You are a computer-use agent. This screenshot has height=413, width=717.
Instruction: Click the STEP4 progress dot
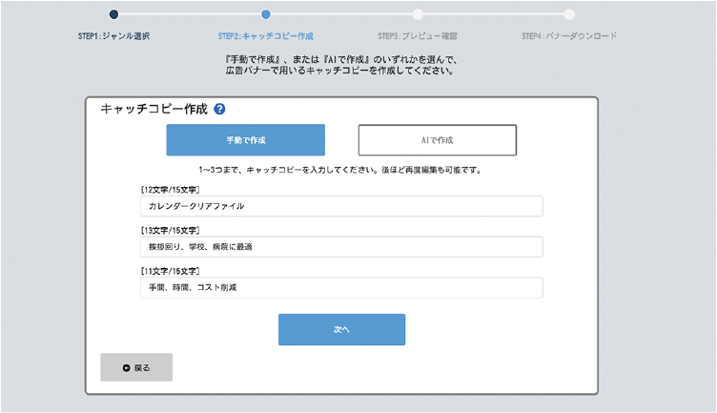pyautogui.click(x=569, y=14)
